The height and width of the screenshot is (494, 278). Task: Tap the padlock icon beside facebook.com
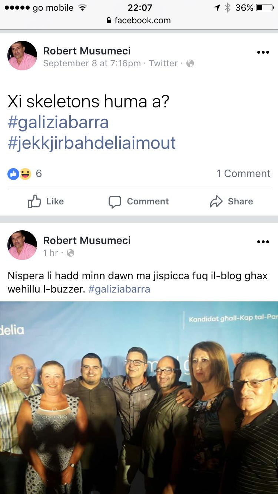109,20
